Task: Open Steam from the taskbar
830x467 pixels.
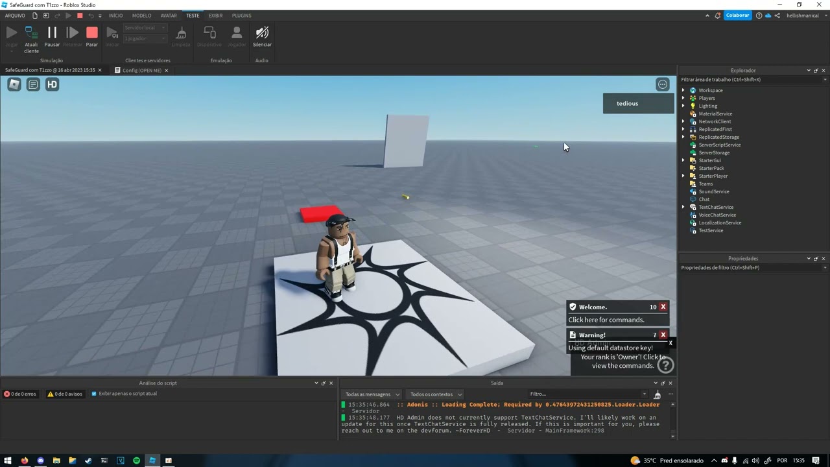Action: pos(88,461)
